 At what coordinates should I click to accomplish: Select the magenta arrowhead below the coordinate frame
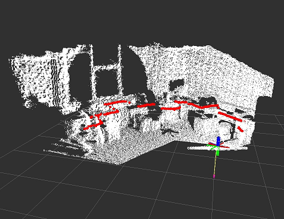(214, 176)
